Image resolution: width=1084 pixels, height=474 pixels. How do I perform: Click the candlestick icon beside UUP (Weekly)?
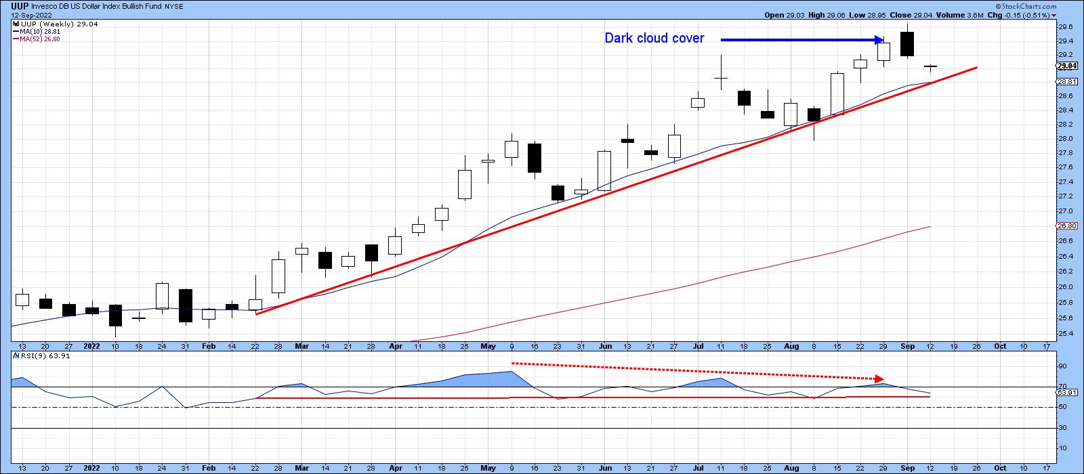(x=16, y=24)
